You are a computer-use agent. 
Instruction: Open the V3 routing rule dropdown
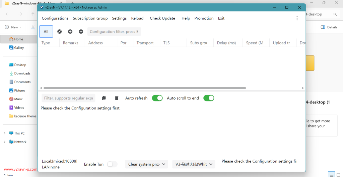point(194,164)
